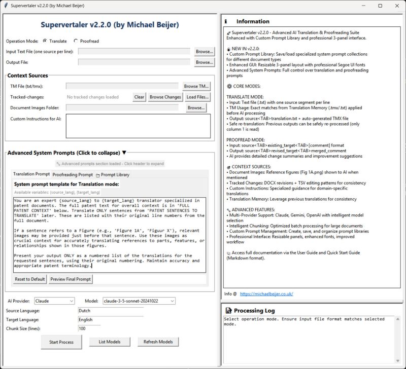Click the Prompt Library folder icon
The height and width of the screenshot is (369, 406).
point(97,175)
